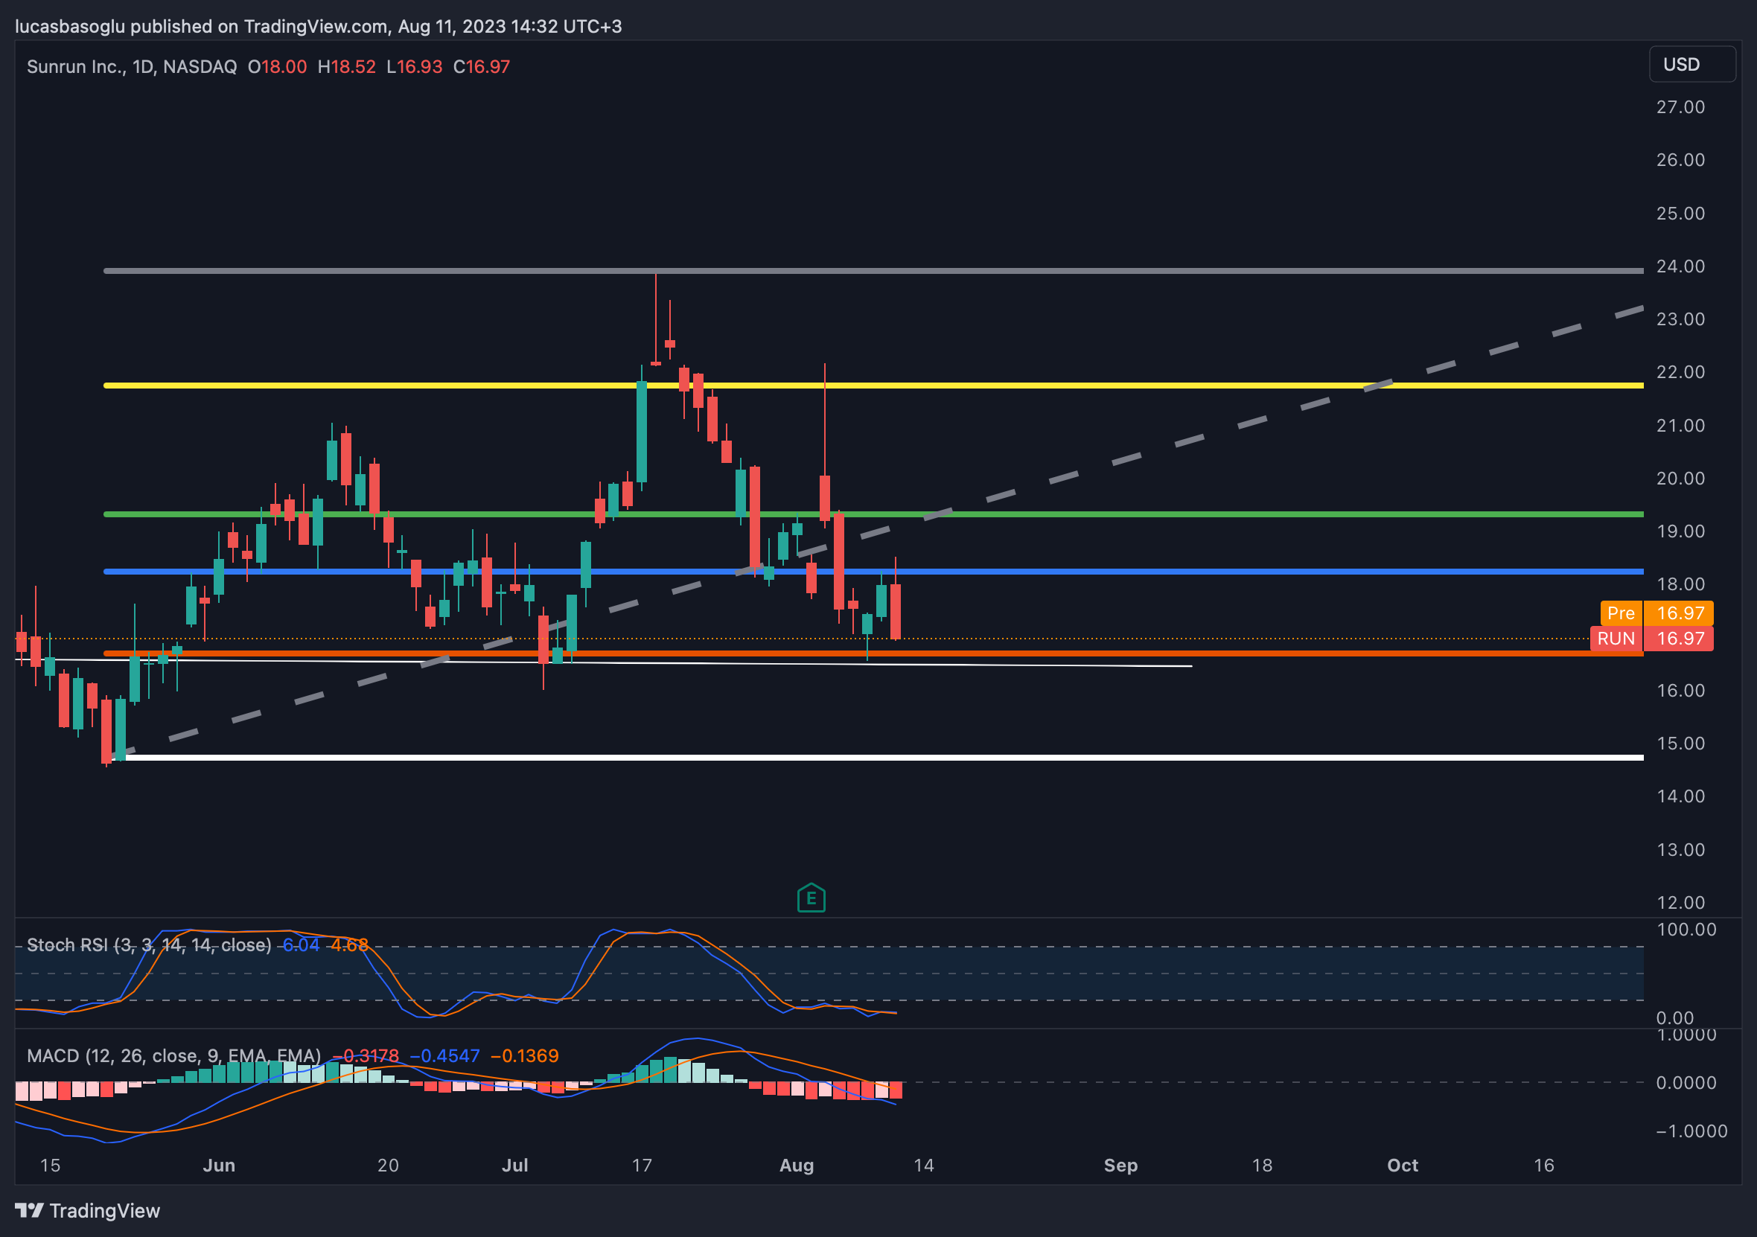Click the TradingView logo at bottom left
The width and height of the screenshot is (1757, 1237).
[x=88, y=1211]
